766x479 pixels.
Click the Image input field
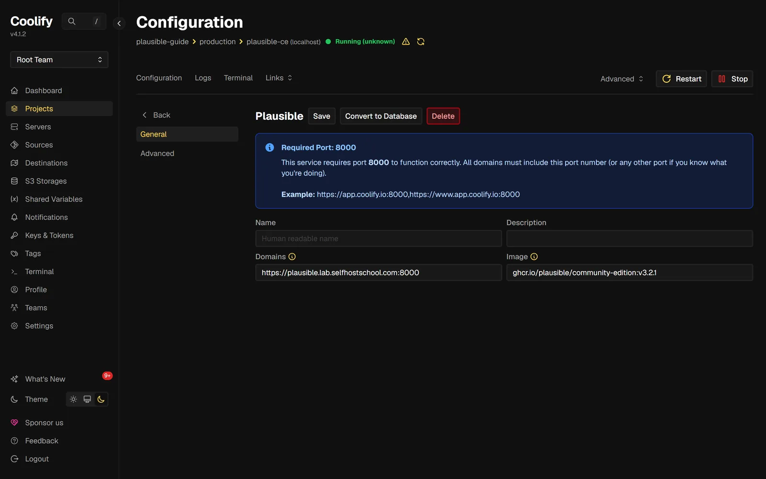click(x=630, y=273)
